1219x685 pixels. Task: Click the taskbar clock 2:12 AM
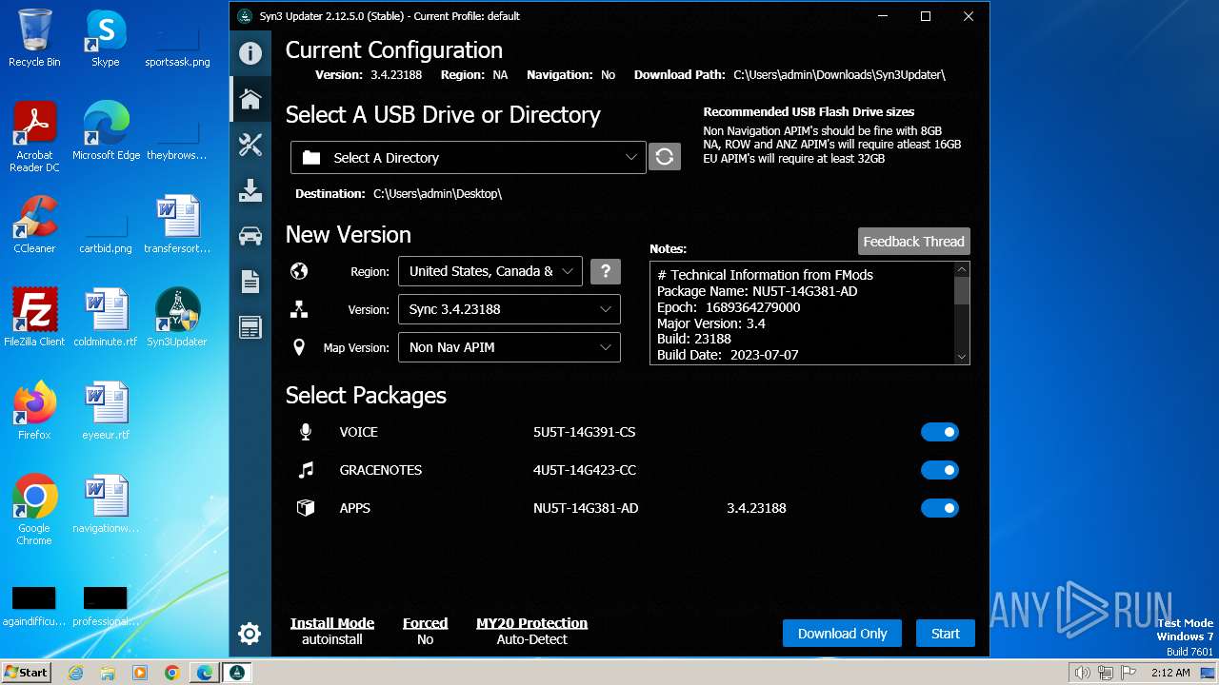pyautogui.click(x=1169, y=673)
